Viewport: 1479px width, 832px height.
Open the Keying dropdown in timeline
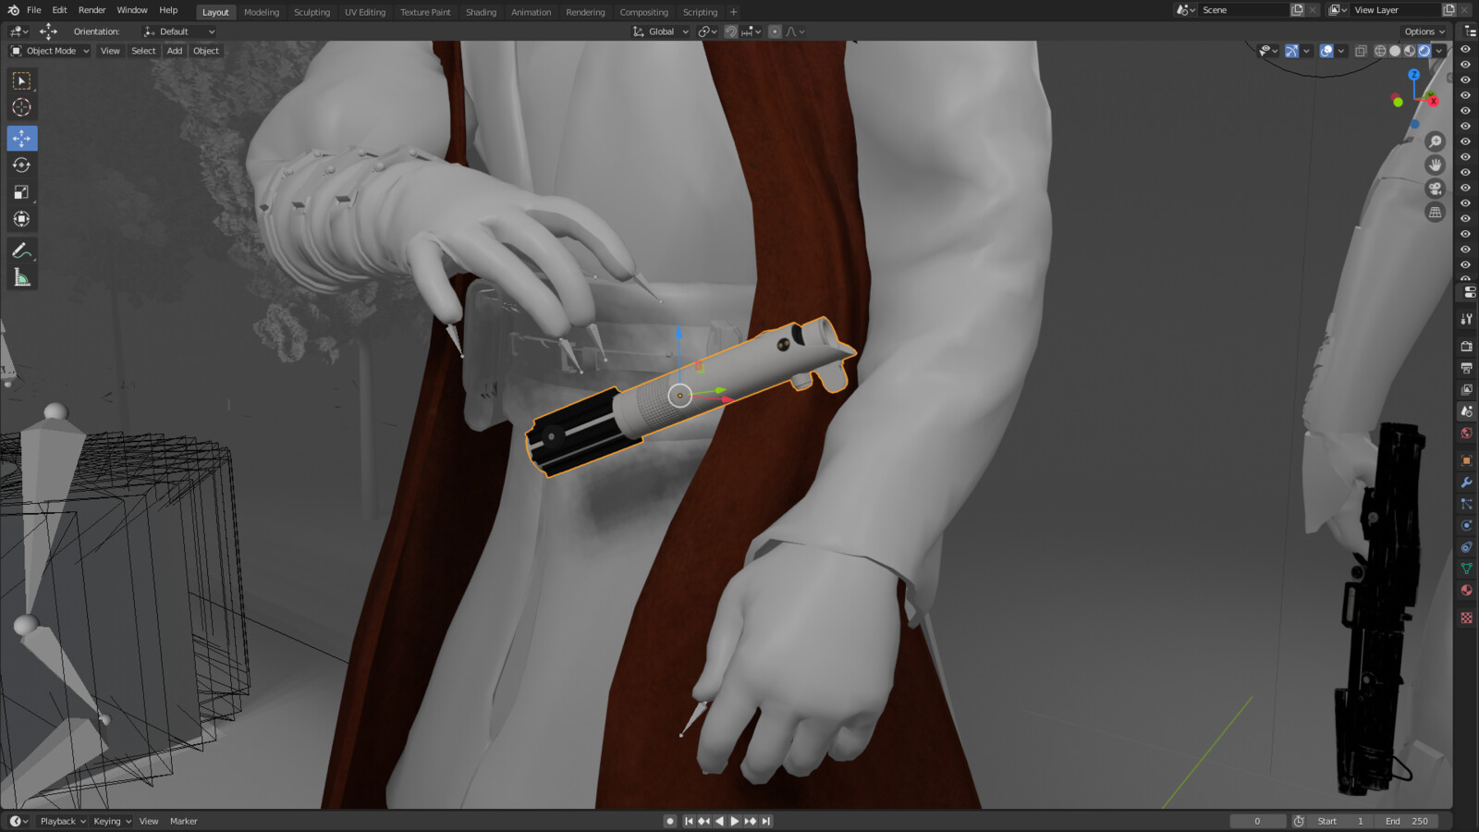point(112,821)
